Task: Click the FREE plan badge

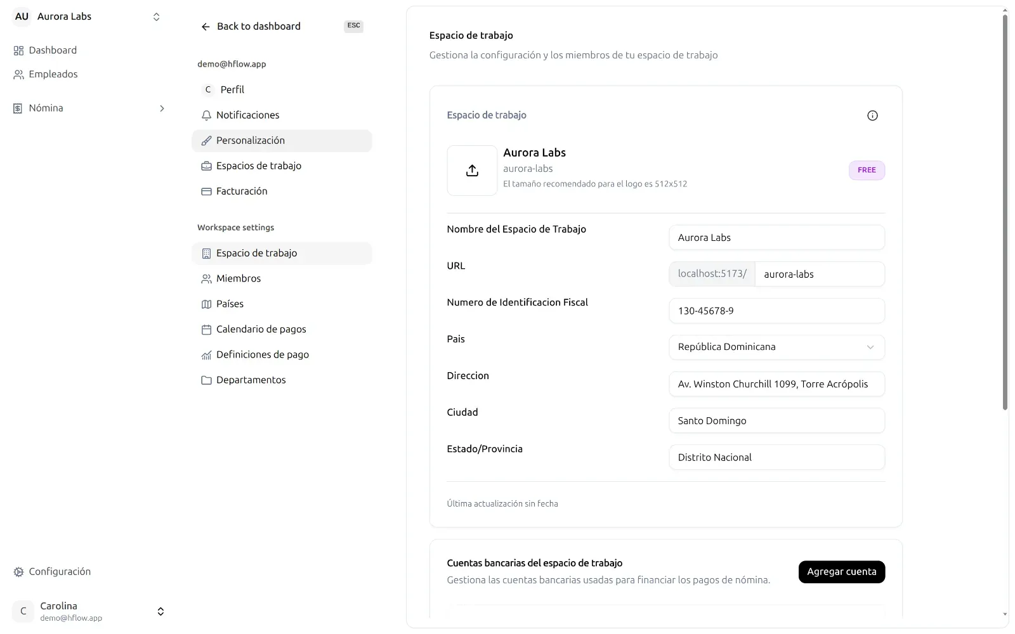Action: click(x=867, y=170)
